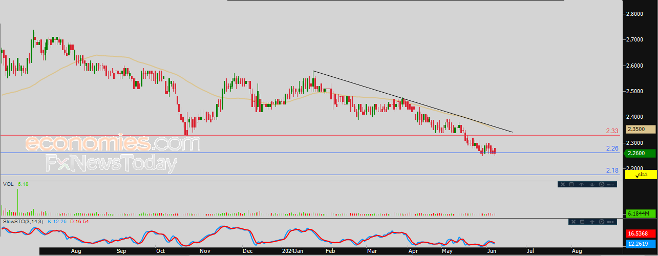Screen dimensions: 658x256
Task: Move the VOL panel down
Action: pyautogui.click(x=592, y=184)
